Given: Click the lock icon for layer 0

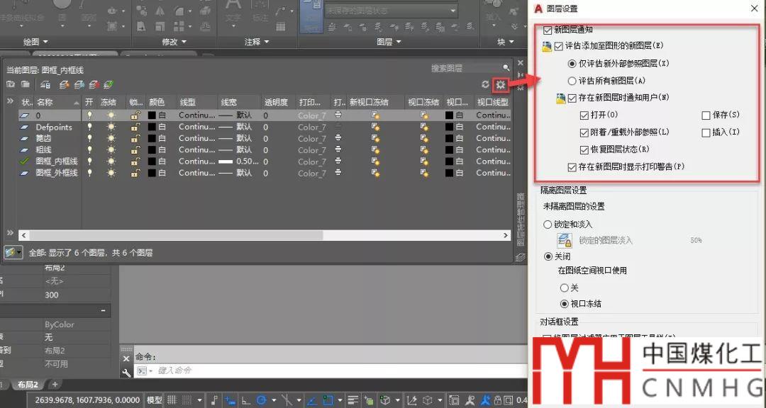Looking at the screenshot, I should point(135,115).
